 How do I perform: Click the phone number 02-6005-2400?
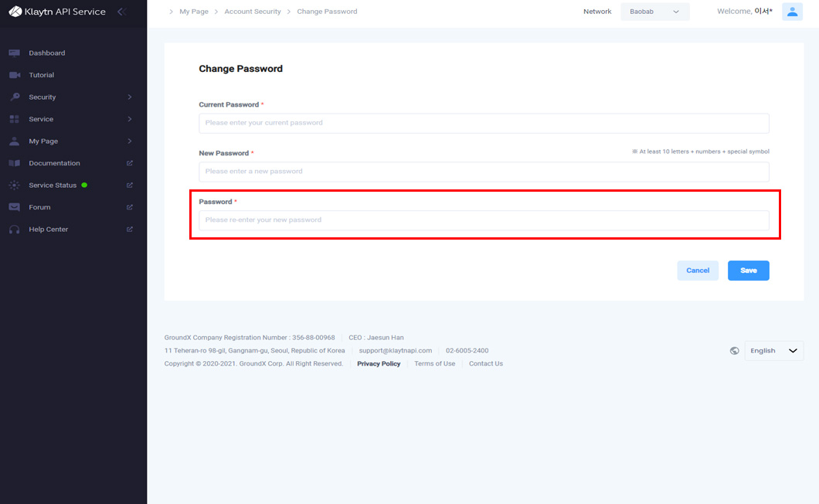click(x=467, y=351)
